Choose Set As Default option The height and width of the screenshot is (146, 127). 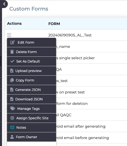pos(32,61)
